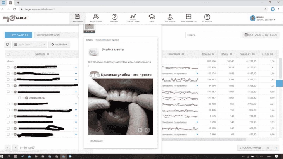Viewport: 283px width, 159px height.
Task: Open the Аудитории section icon
Action: tap(96, 17)
